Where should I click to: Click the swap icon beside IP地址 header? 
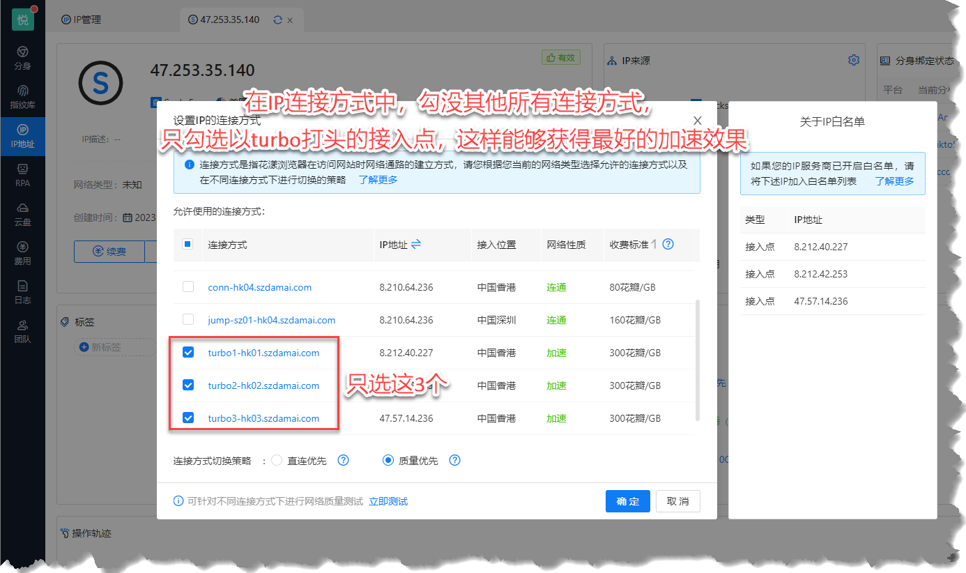416,244
